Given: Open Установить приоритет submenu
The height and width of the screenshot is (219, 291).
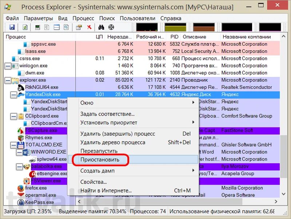Looking at the screenshot, I should pyautogui.click(x=133, y=123).
